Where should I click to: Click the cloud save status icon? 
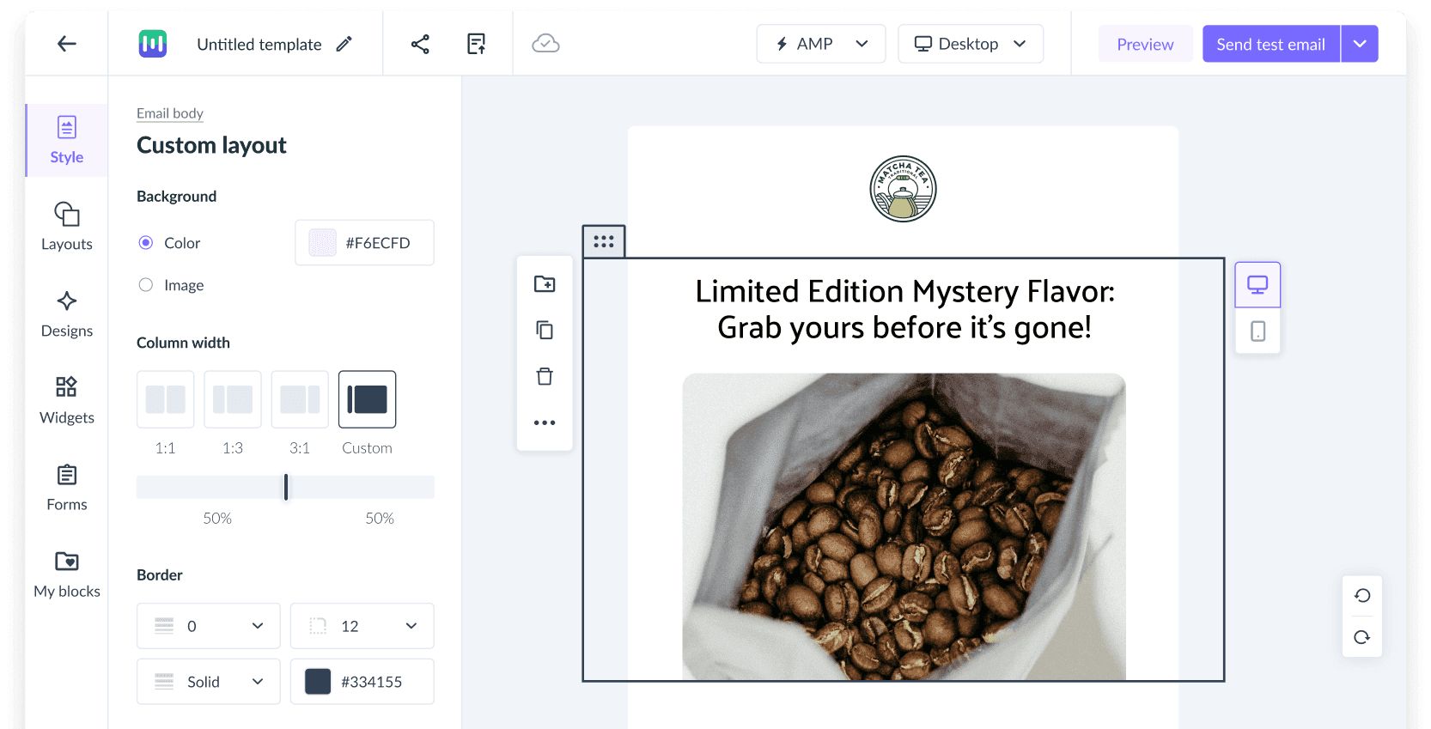coord(545,44)
